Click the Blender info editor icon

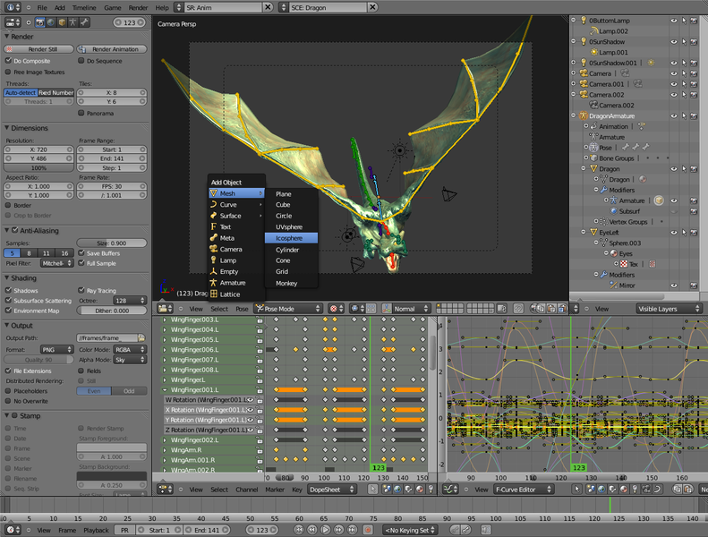click(13, 8)
